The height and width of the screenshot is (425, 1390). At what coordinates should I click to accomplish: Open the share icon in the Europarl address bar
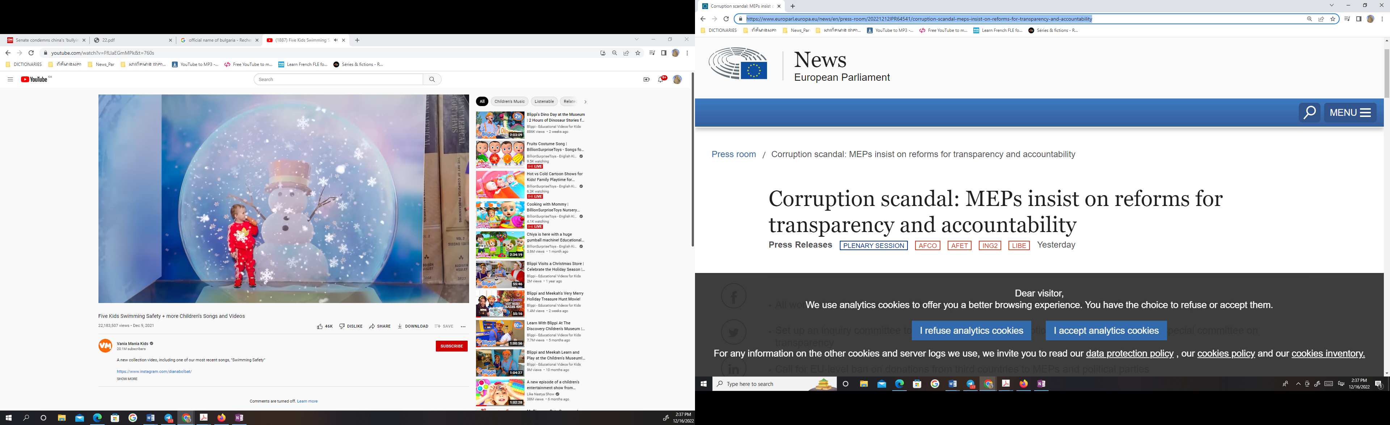tap(1321, 19)
